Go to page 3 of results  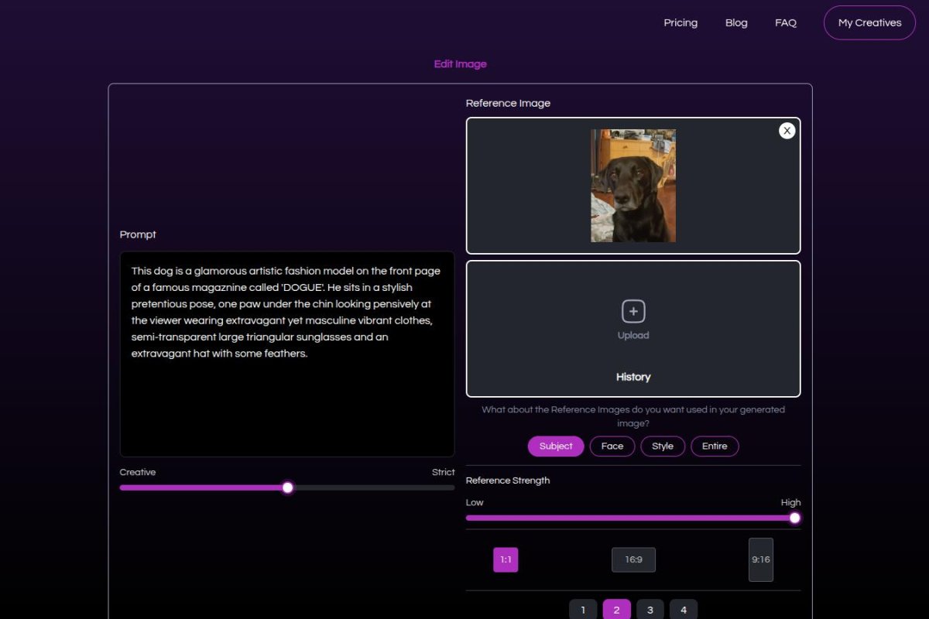[x=650, y=609]
